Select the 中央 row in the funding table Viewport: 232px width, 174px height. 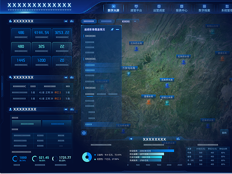coord(208,153)
